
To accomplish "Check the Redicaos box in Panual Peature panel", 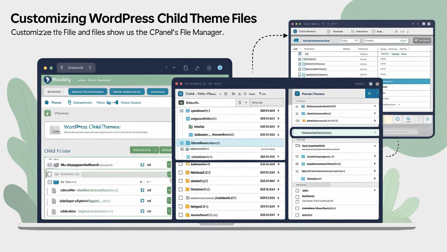I will (297, 197).
